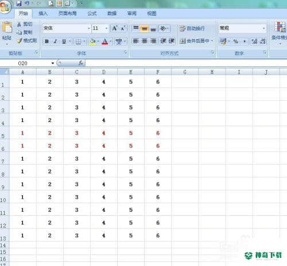Click the Wrap Text button
The image size is (287, 266).
click(x=192, y=29)
